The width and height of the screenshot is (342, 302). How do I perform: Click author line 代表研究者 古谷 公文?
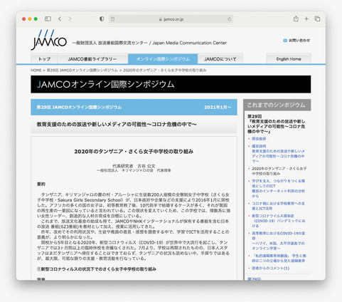[x=134, y=166]
